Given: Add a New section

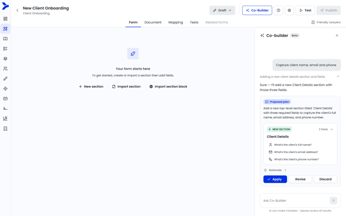Looking at the screenshot, I should (91, 87).
